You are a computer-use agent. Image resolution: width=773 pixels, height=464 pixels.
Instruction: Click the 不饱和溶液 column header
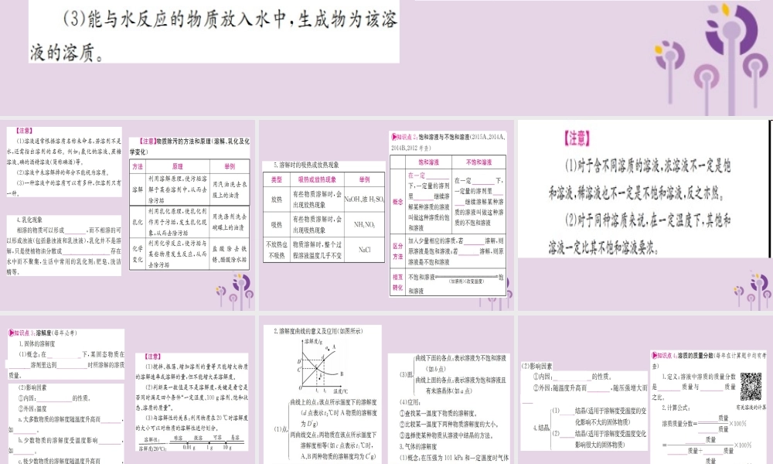click(x=478, y=162)
